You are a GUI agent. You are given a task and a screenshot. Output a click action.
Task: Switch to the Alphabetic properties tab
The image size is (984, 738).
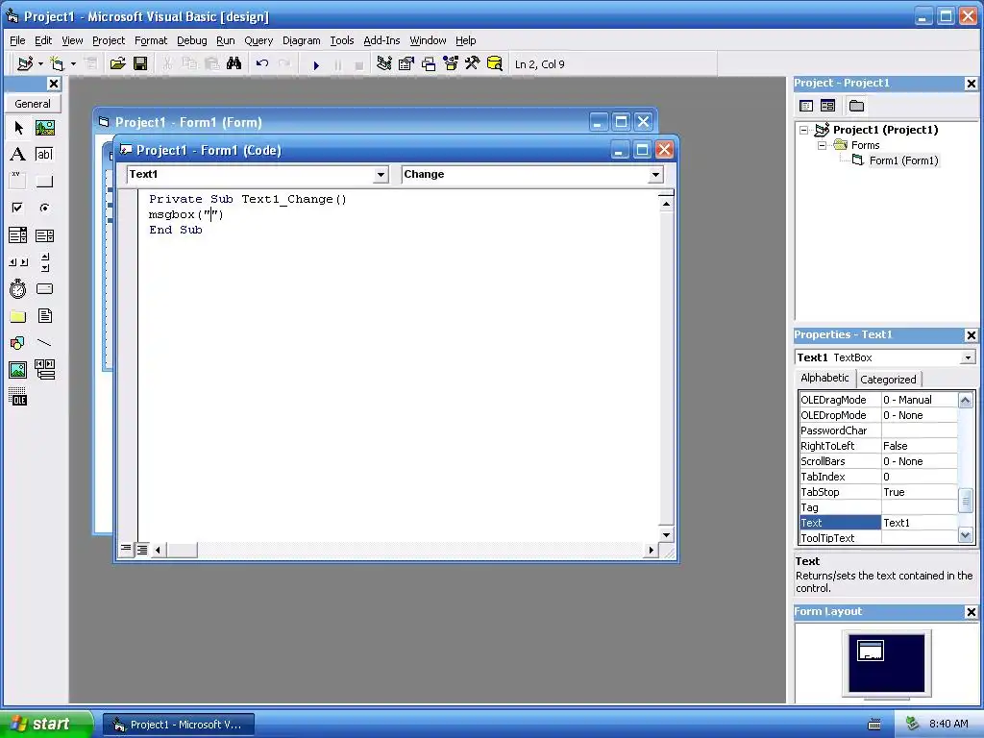[x=824, y=378]
